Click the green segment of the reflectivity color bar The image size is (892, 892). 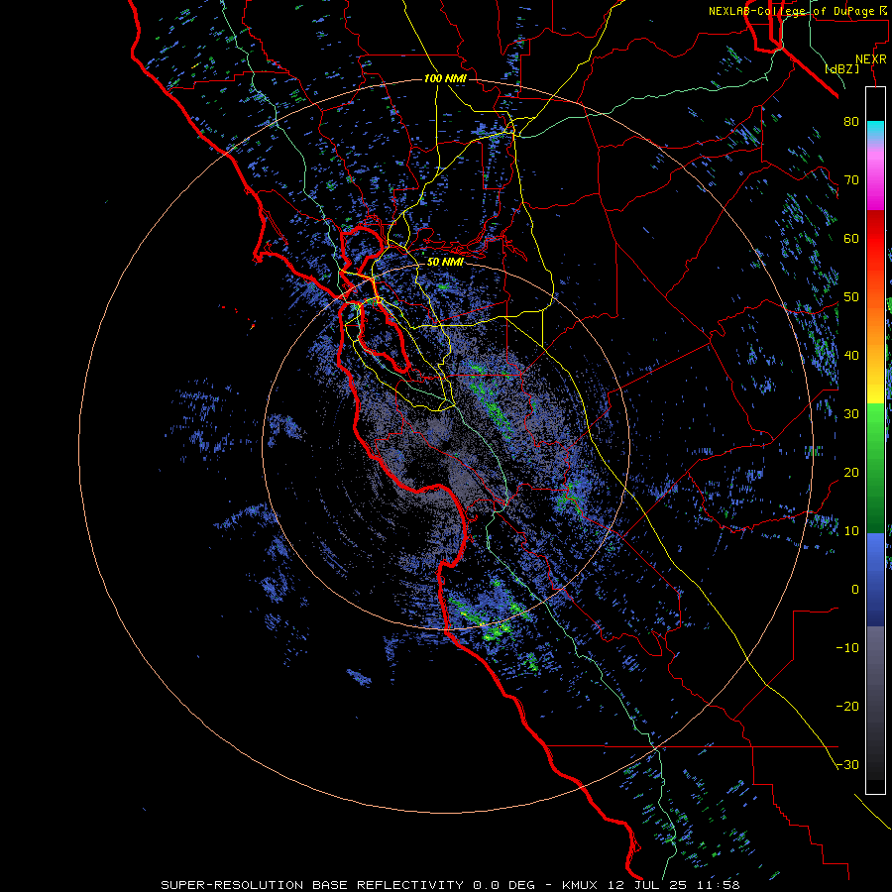pos(875,468)
